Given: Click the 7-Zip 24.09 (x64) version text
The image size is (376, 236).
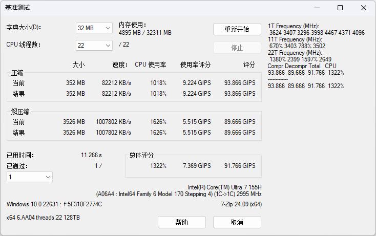Looking at the screenshot, I should point(241,204).
